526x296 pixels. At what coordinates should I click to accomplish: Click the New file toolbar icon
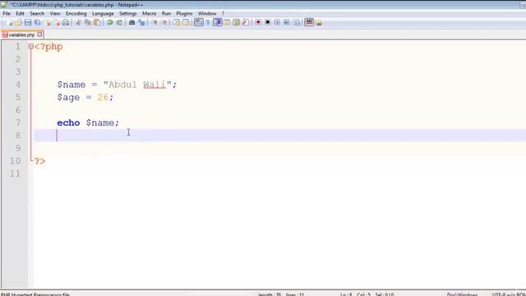(9, 22)
